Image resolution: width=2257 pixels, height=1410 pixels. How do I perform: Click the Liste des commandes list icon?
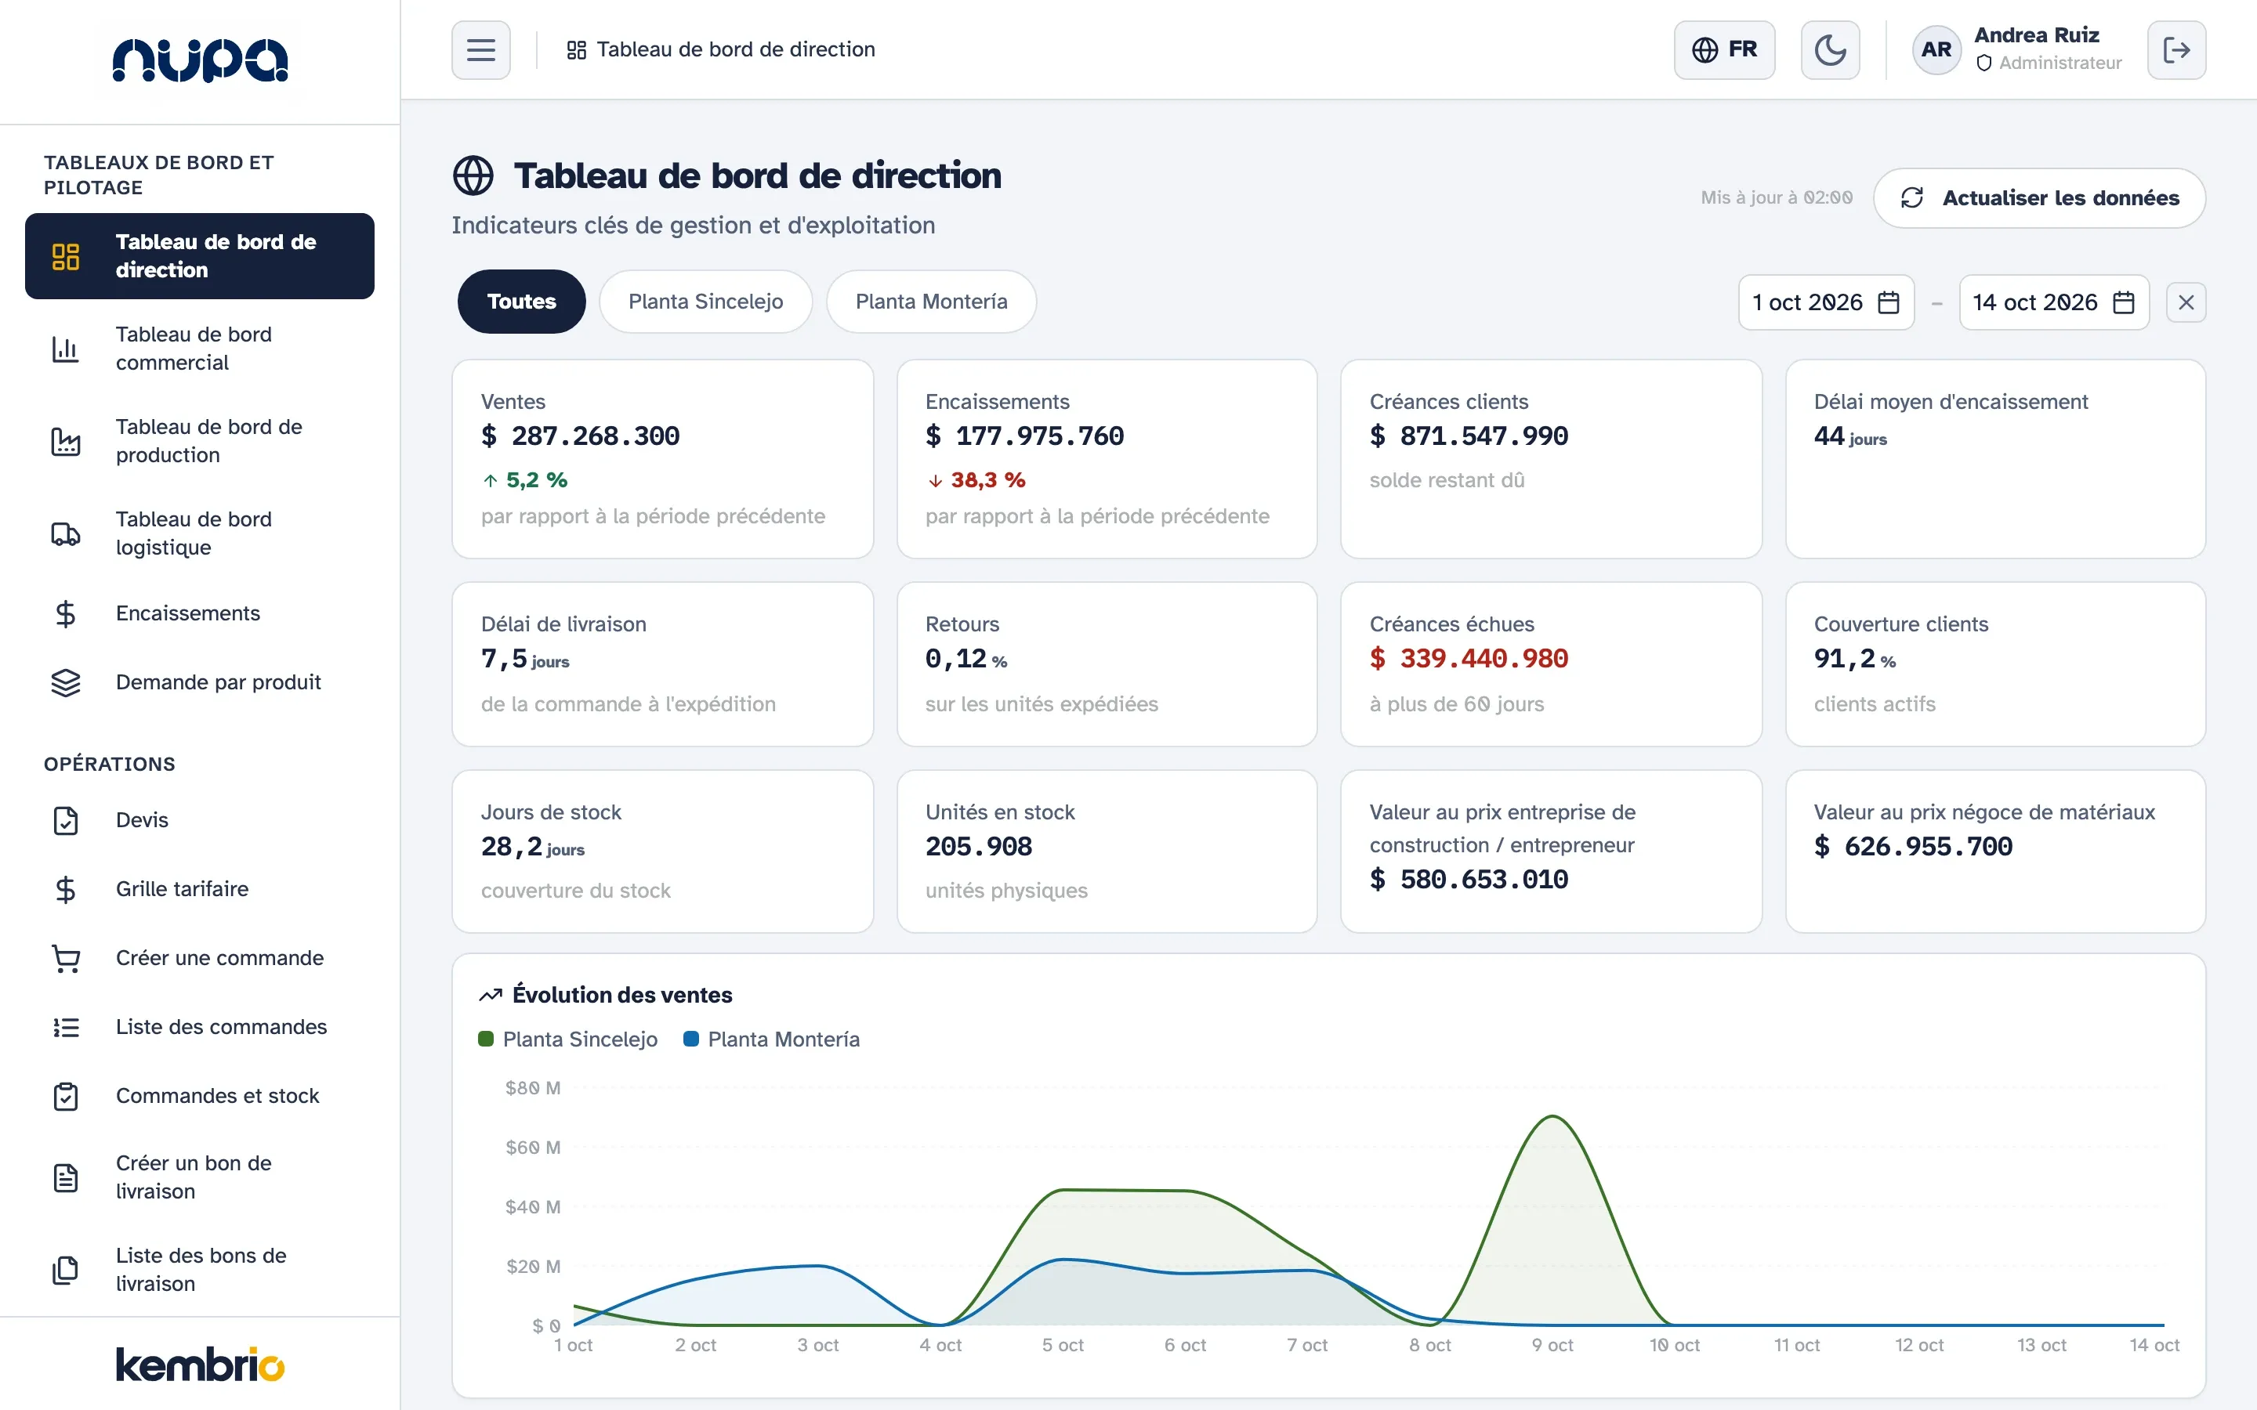(x=65, y=1028)
